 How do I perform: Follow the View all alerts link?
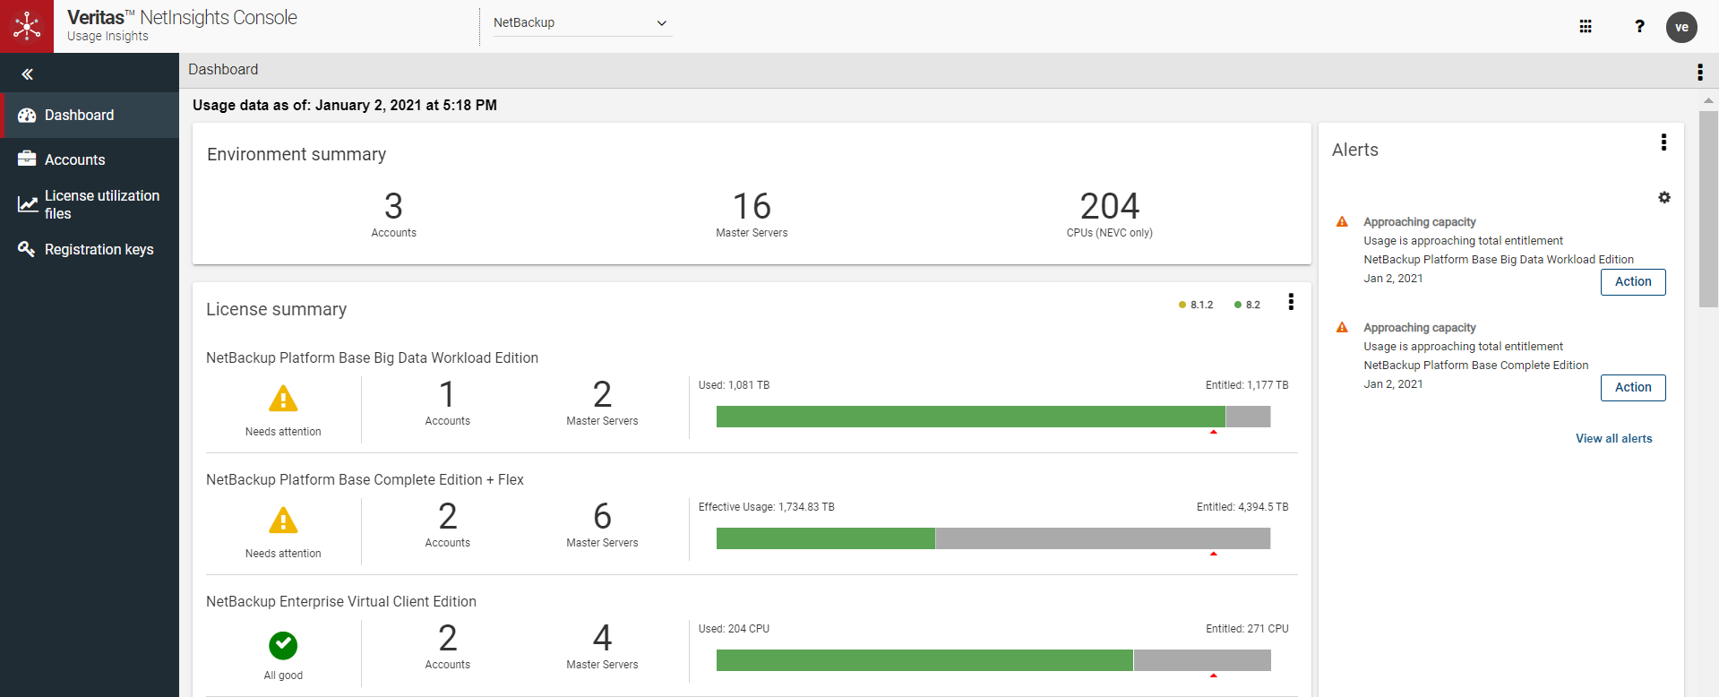coord(1614,438)
